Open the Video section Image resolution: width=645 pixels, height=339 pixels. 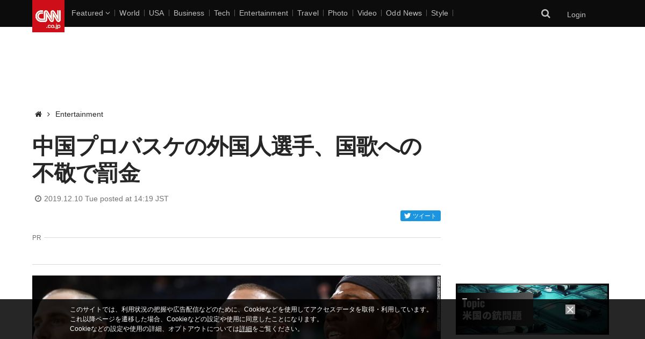367,13
